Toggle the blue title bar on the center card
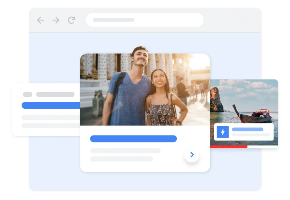290x200 pixels. pos(133,139)
